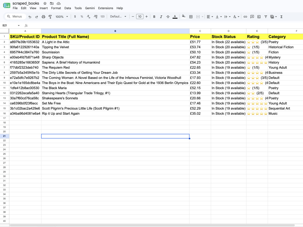This screenshot has height=227, width=303.
Task: Click the Move to folder icon
Action: [x=52, y=3]
